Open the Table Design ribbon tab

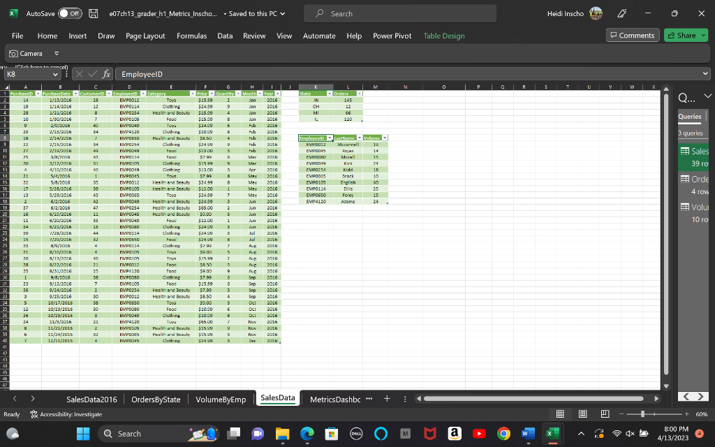pyautogui.click(x=445, y=35)
